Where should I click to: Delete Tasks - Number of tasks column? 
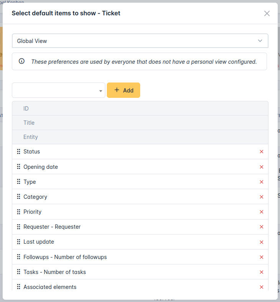(x=261, y=272)
